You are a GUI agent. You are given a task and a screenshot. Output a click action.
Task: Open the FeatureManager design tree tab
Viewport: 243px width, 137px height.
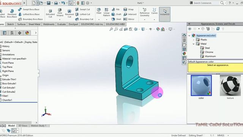(x=5, y=33)
